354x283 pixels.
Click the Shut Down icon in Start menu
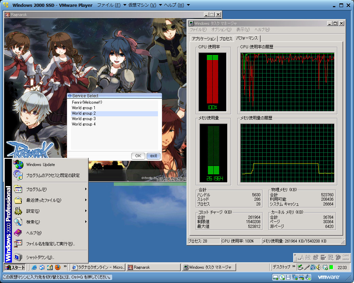click(18, 257)
